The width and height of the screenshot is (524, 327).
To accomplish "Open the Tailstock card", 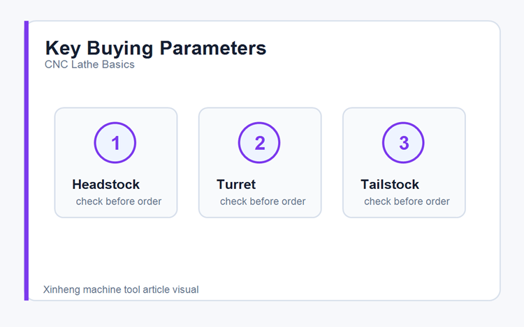I will [x=404, y=162].
